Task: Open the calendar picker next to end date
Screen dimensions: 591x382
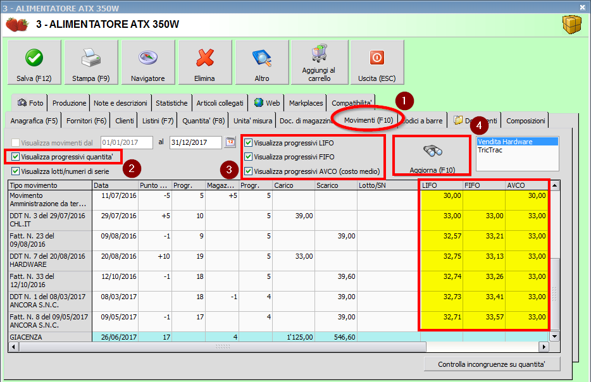Action: (230, 142)
